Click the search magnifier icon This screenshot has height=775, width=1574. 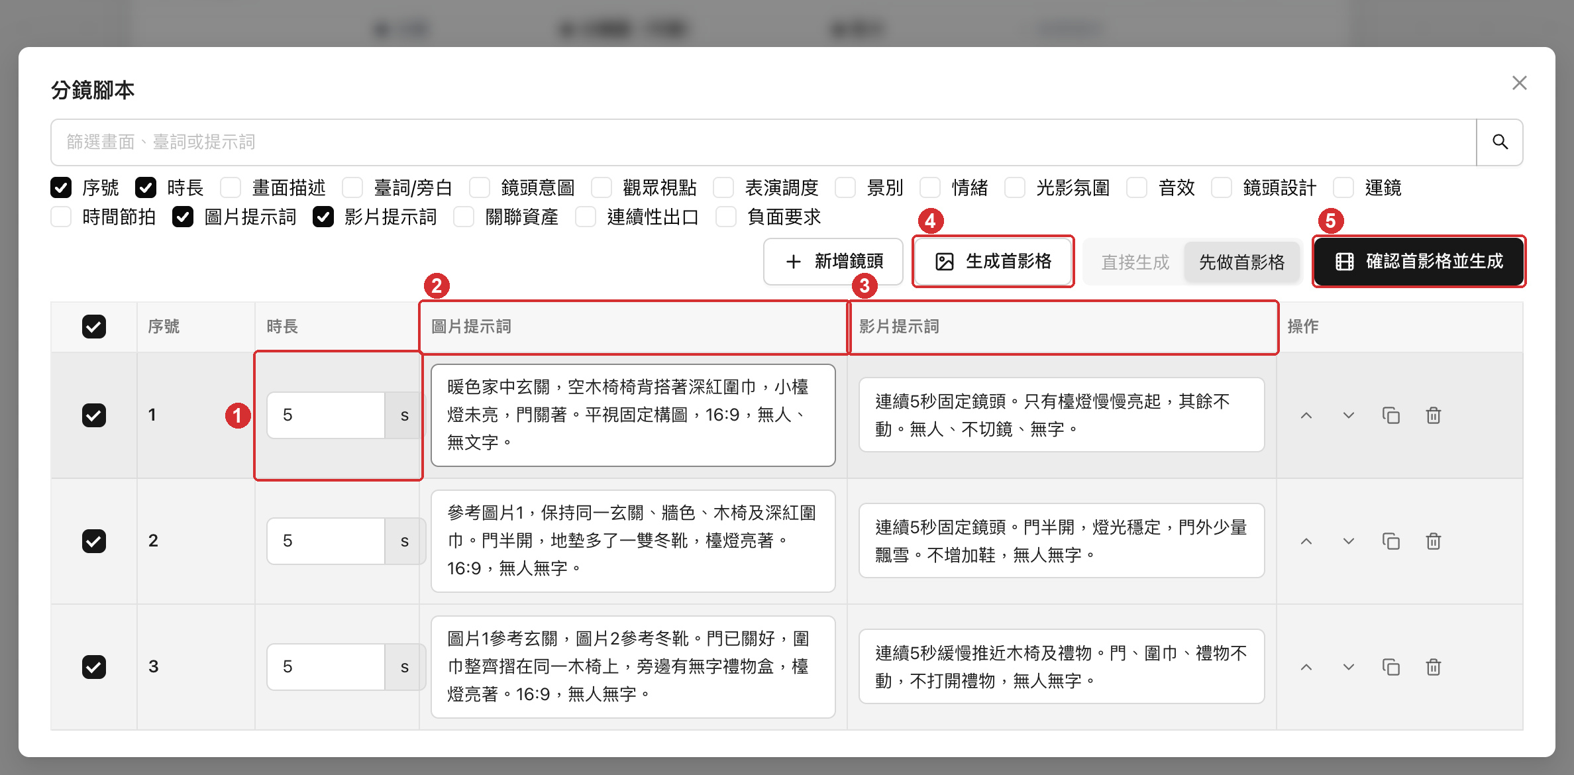point(1500,142)
